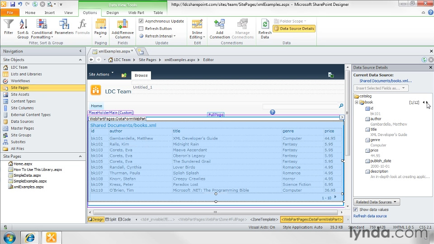434x244 pixels.
Task: Click Add/Remove Columns
Action: tap(123, 29)
